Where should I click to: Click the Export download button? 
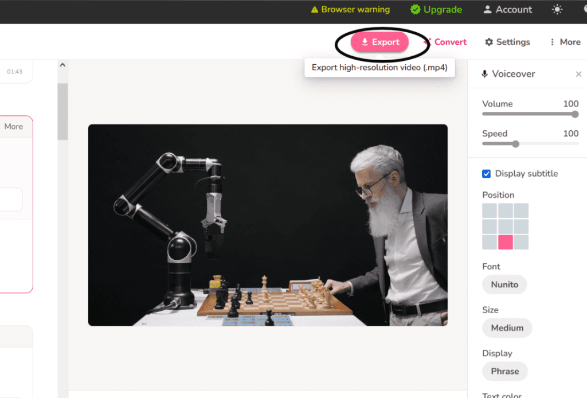tap(379, 42)
